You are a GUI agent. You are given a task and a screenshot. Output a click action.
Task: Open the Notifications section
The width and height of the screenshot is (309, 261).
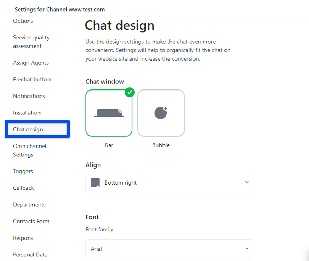click(29, 96)
